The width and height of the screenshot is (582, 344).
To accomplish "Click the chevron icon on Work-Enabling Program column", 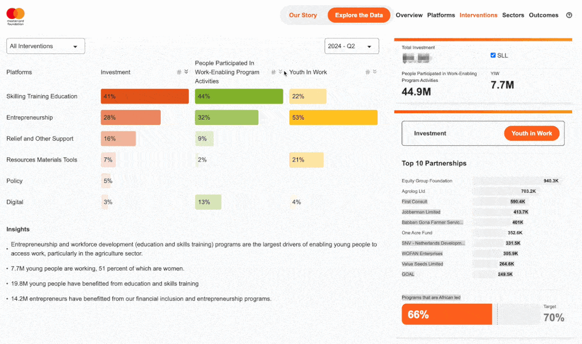I will coord(280,72).
